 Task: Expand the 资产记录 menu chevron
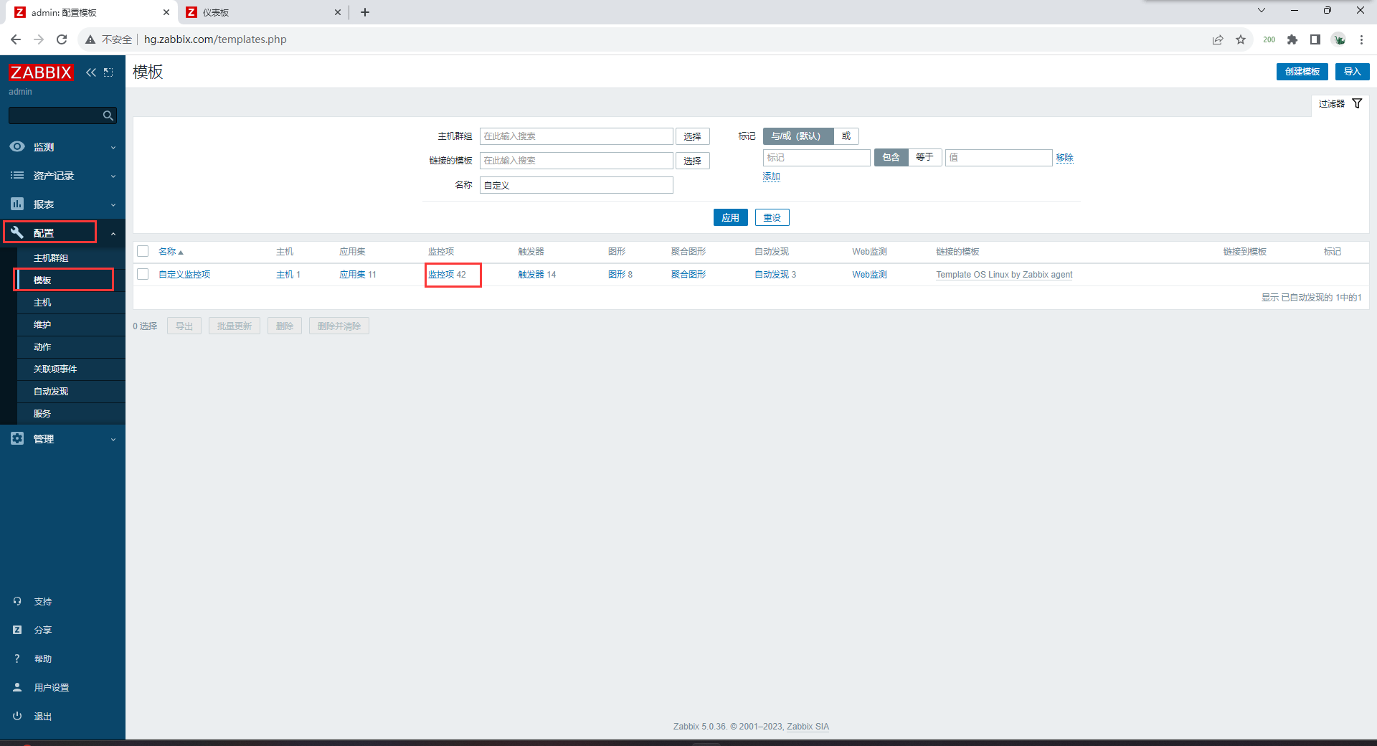(x=113, y=176)
